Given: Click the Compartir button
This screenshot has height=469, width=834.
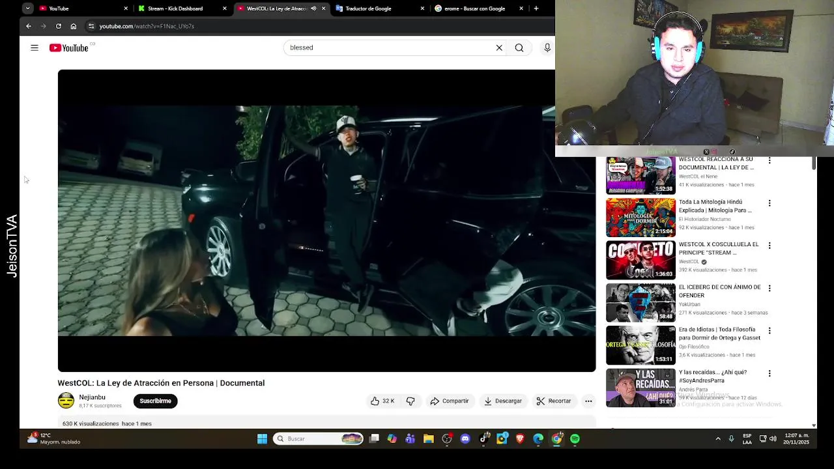Looking at the screenshot, I should (450, 401).
